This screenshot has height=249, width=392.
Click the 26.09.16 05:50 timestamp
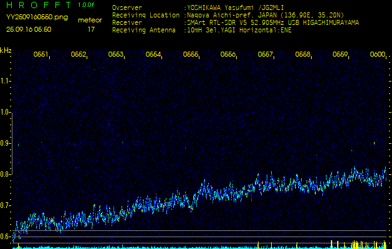29,29
